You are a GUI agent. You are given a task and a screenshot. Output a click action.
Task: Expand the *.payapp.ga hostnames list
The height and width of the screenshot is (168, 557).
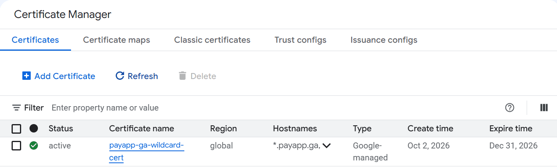(327, 146)
